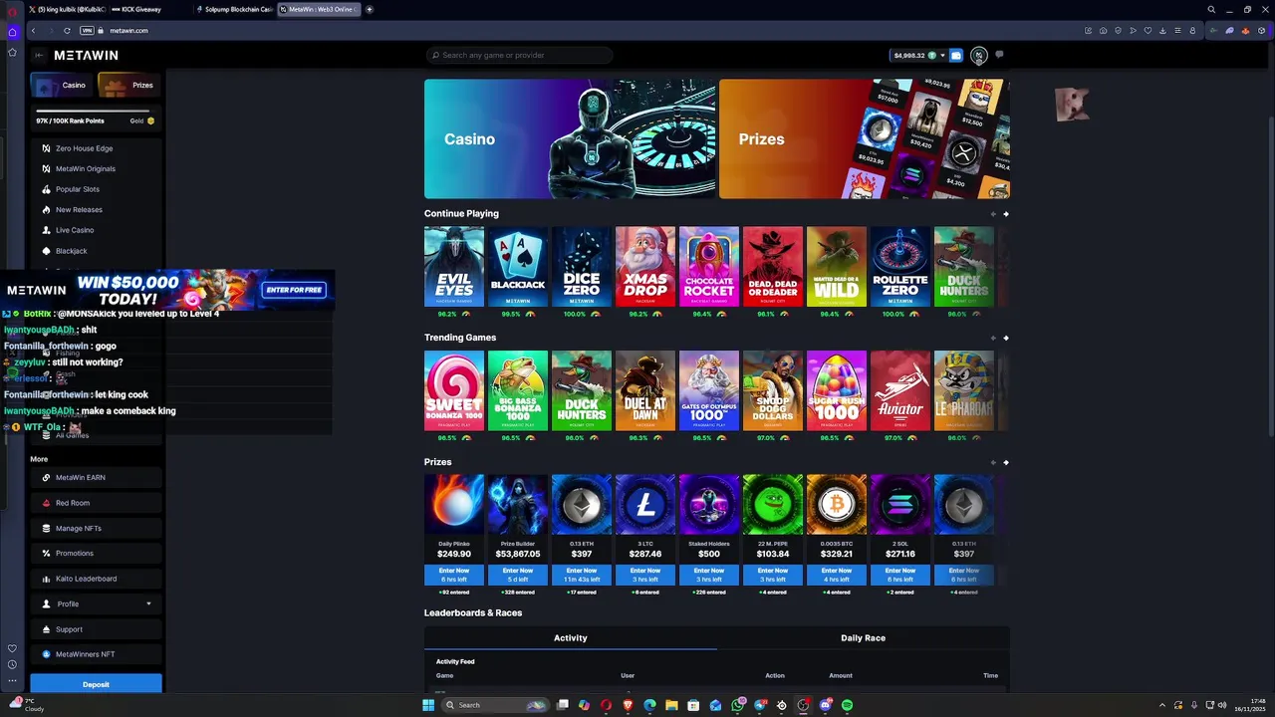The height and width of the screenshot is (717, 1275).
Task: Click the Windows Start button
Action: [x=428, y=705]
